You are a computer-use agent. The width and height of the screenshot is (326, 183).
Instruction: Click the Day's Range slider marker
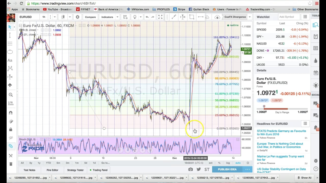point(264,107)
